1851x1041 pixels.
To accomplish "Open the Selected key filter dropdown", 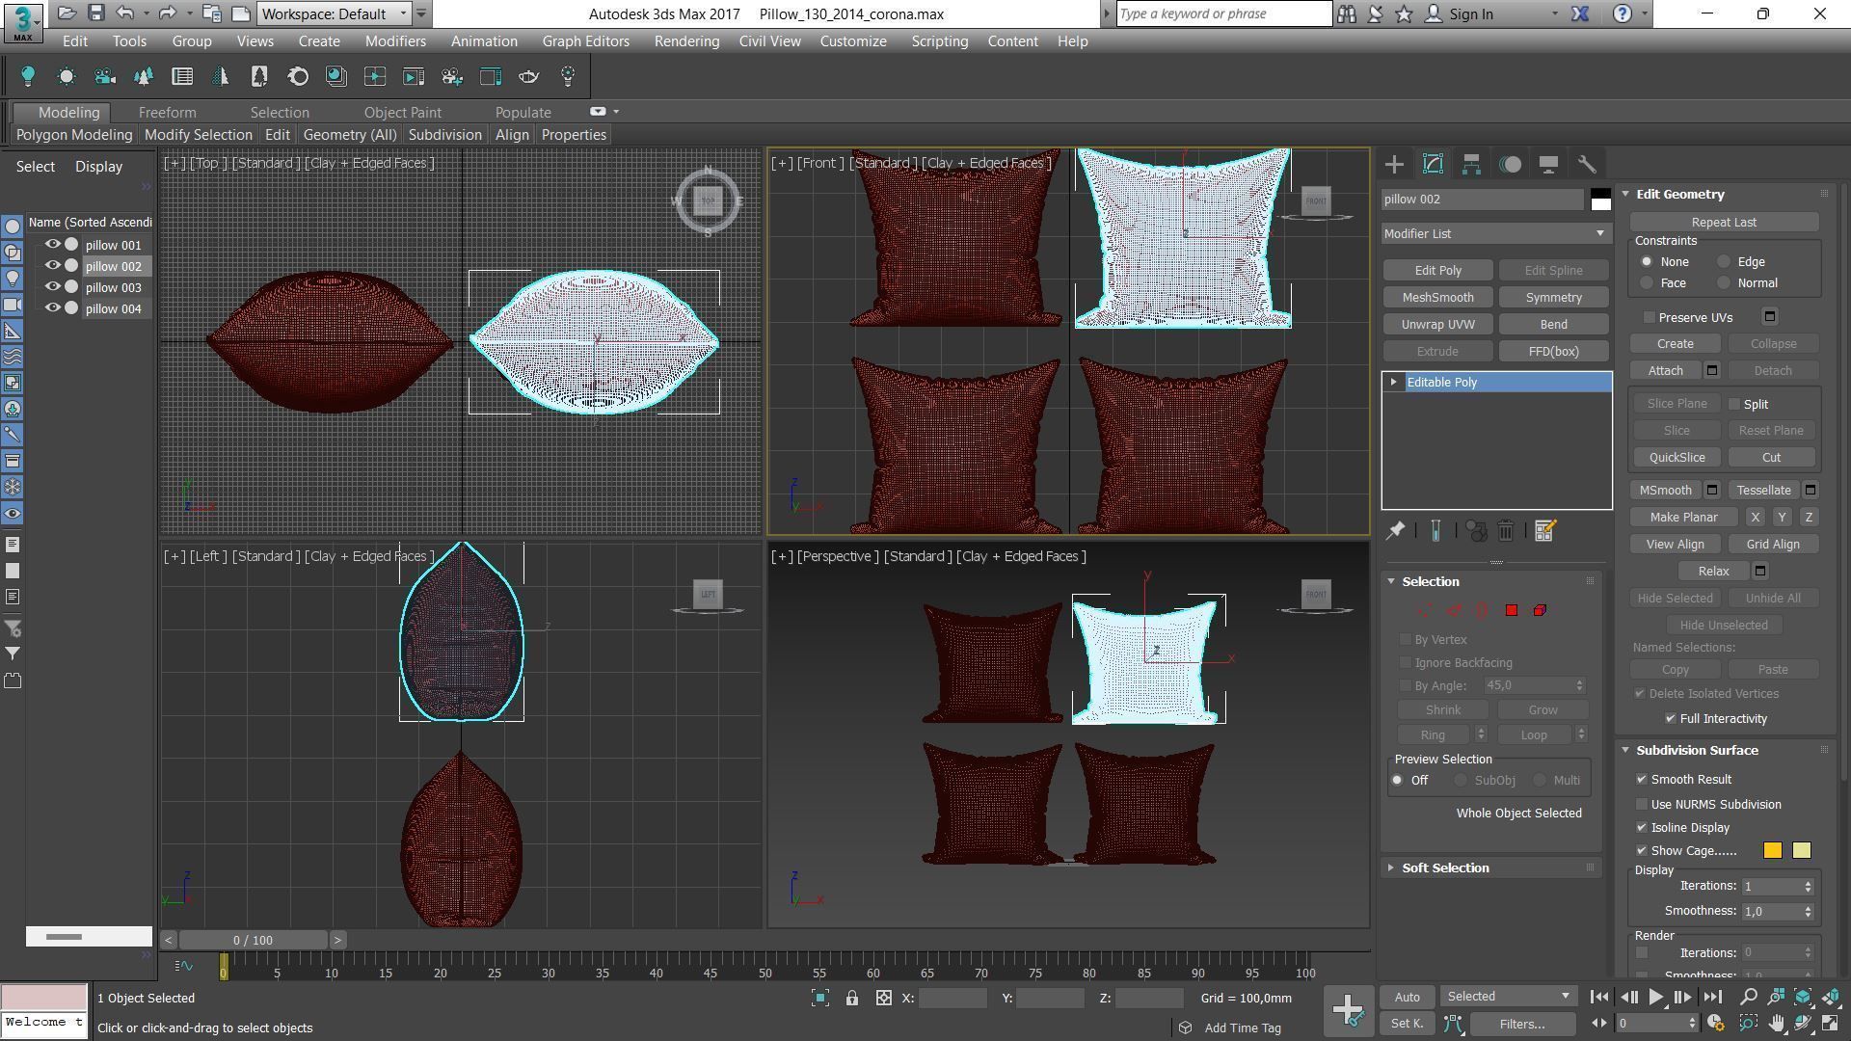I will [x=1508, y=997].
